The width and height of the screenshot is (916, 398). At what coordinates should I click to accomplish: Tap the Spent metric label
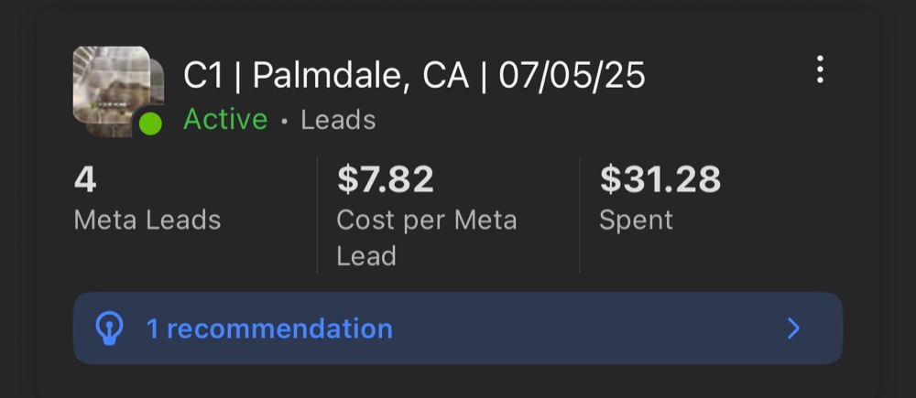[637, 221]
